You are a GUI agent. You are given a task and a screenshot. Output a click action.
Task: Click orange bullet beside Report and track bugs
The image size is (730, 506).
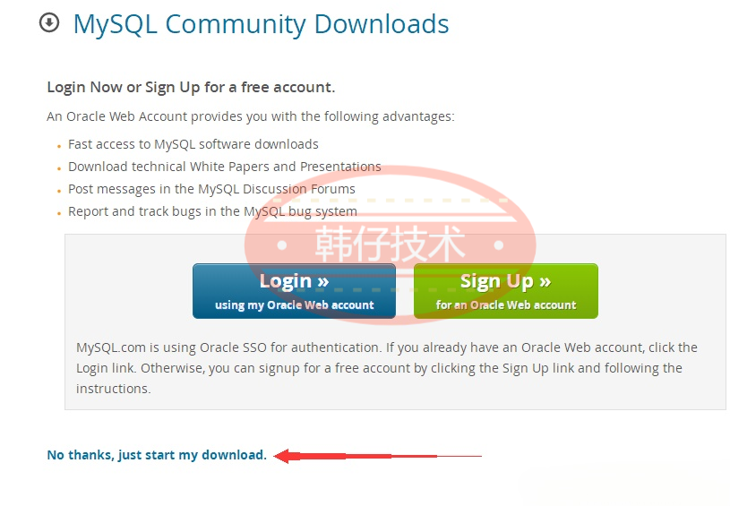[x=58, y=213]
